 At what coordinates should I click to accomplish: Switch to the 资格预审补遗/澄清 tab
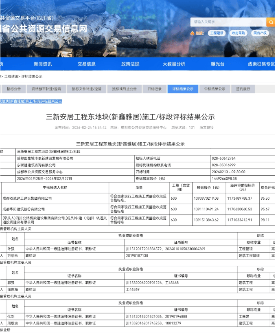(46, 89)
